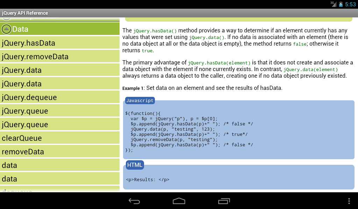Image resolution: width=358 pixels, height=209 pixels.
Task: Open the jQuery.hasData list entry
Action: point(59,43)
